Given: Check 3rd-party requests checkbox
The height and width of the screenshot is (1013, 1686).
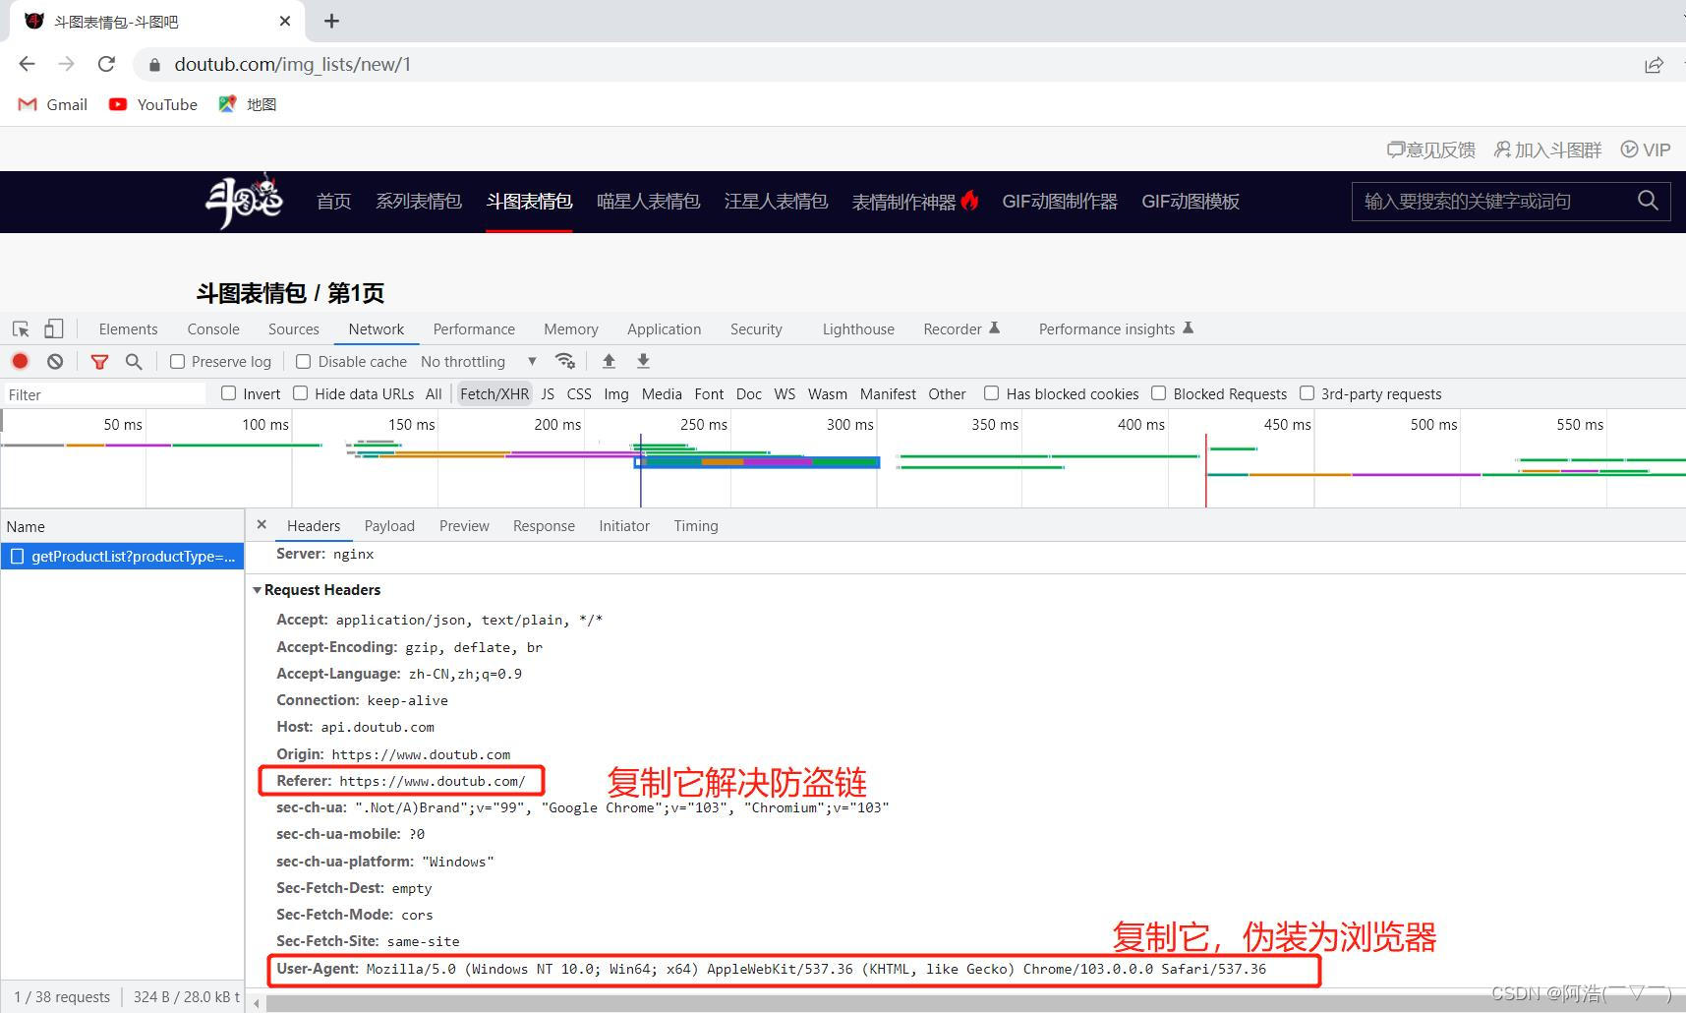Looking at the screenshot, I should coord(1308,393).
